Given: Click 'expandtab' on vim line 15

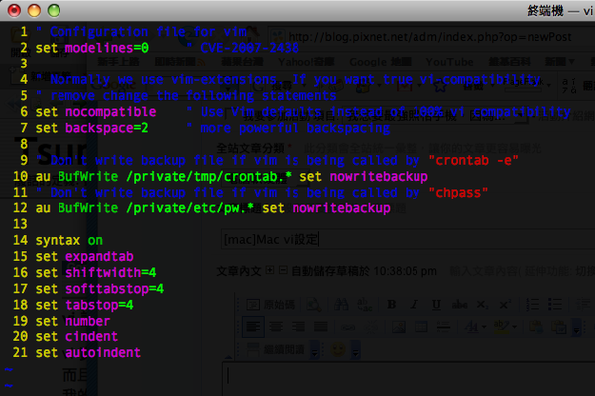Looking at the screenshot, I should [99, 256].
